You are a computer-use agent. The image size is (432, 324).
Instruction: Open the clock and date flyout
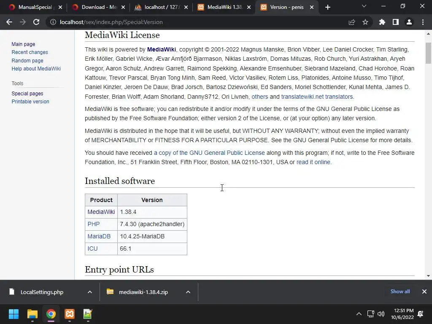[x=402, y=314]
